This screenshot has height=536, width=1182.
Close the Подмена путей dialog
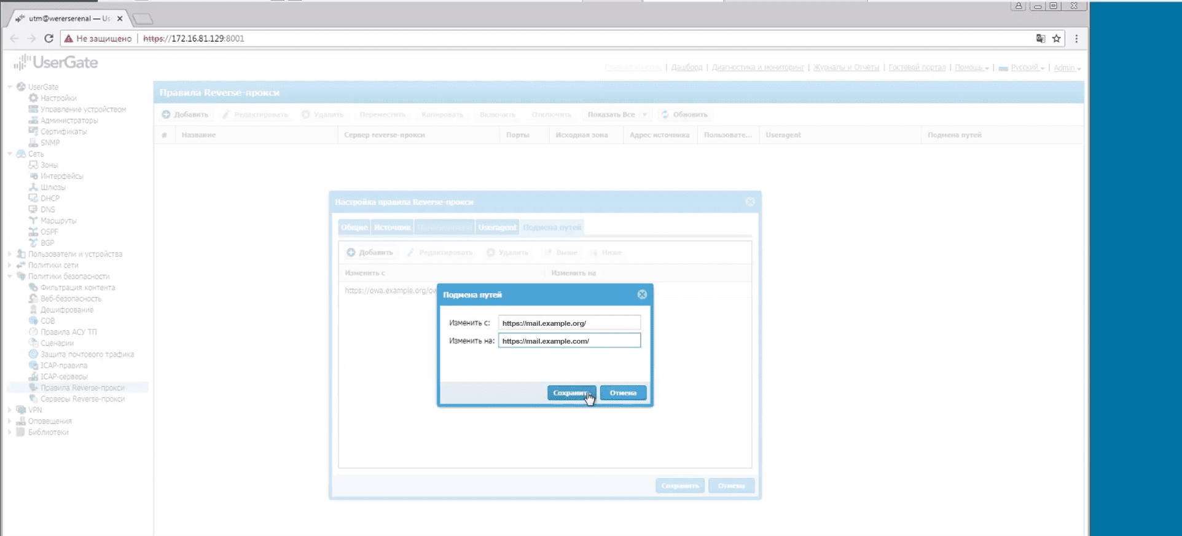pyautogui.click(x=642, y=294)
